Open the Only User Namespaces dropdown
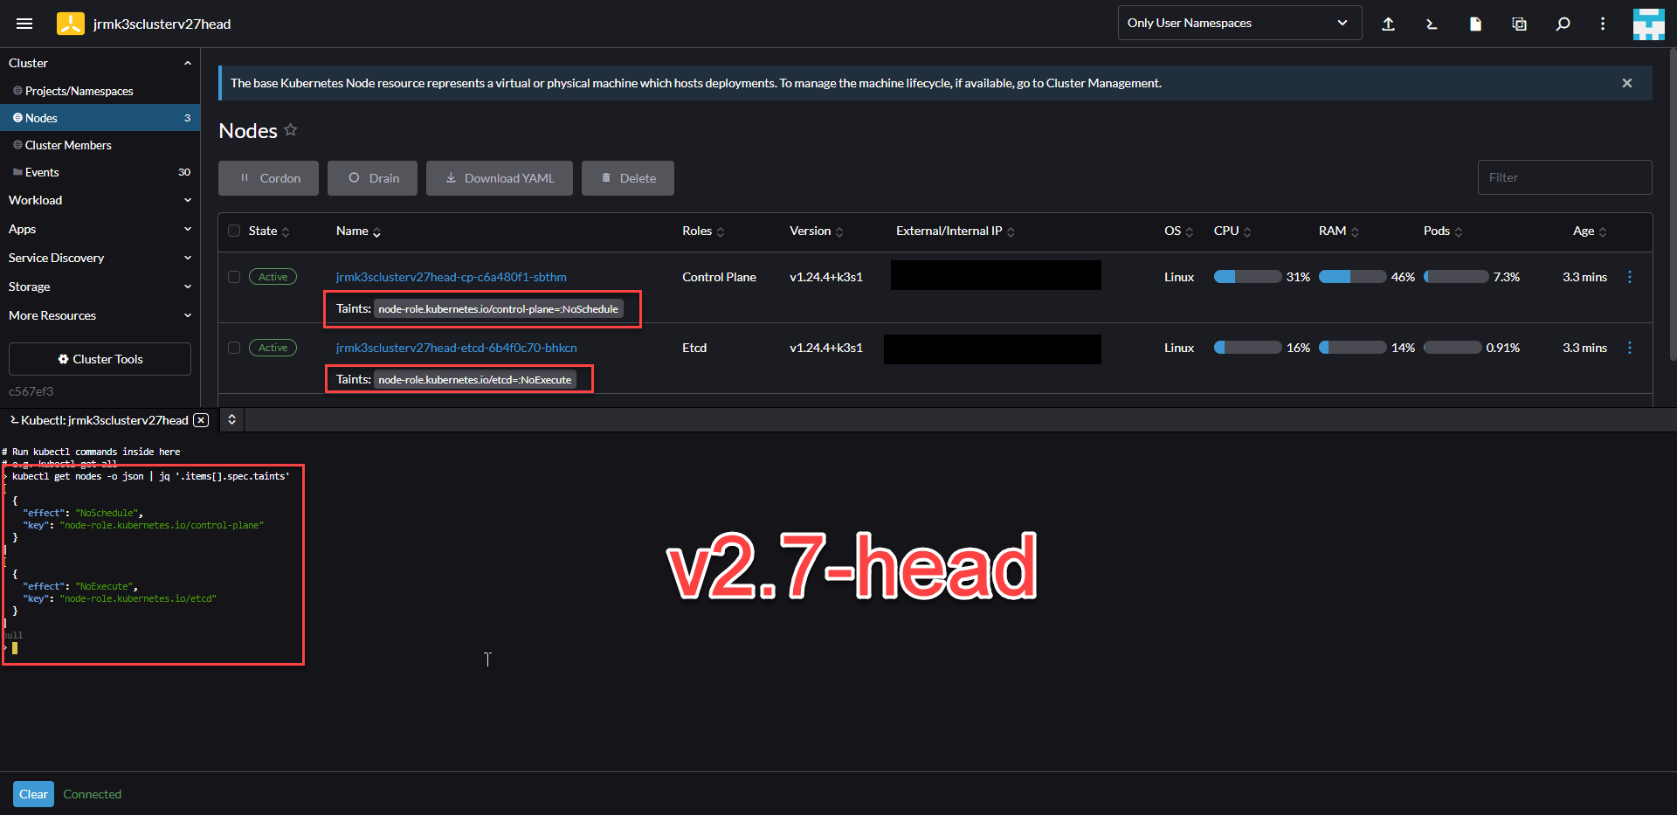This screenshot has width=1677, height=815. 1239,23
